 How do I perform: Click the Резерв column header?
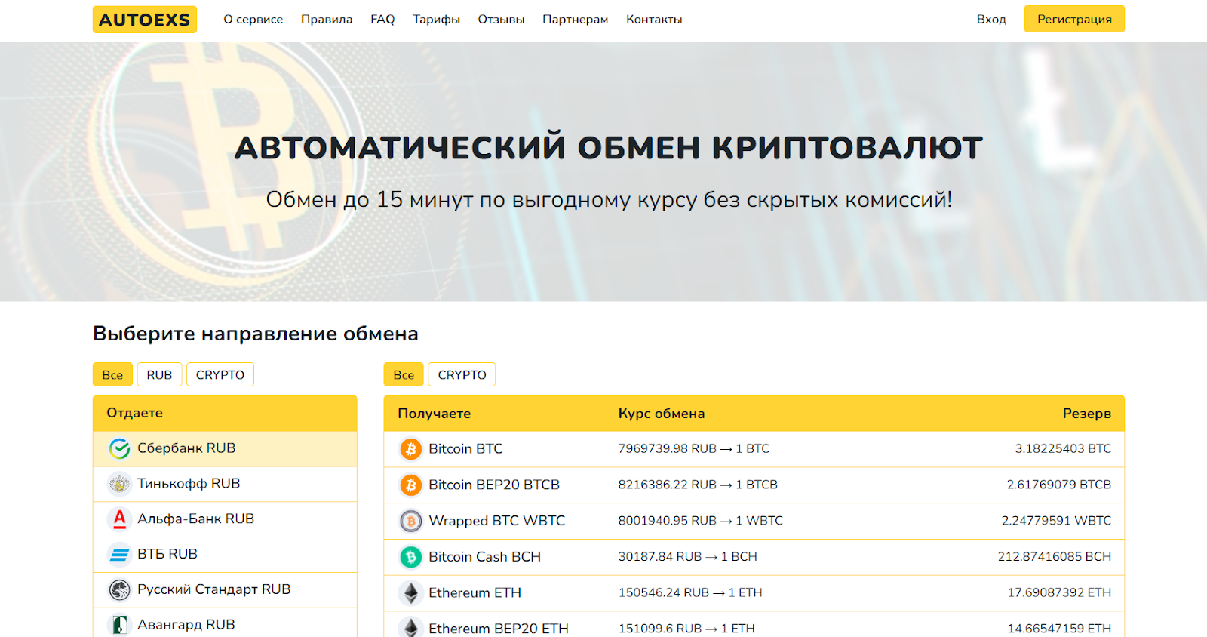click(x=1087, y=414)
